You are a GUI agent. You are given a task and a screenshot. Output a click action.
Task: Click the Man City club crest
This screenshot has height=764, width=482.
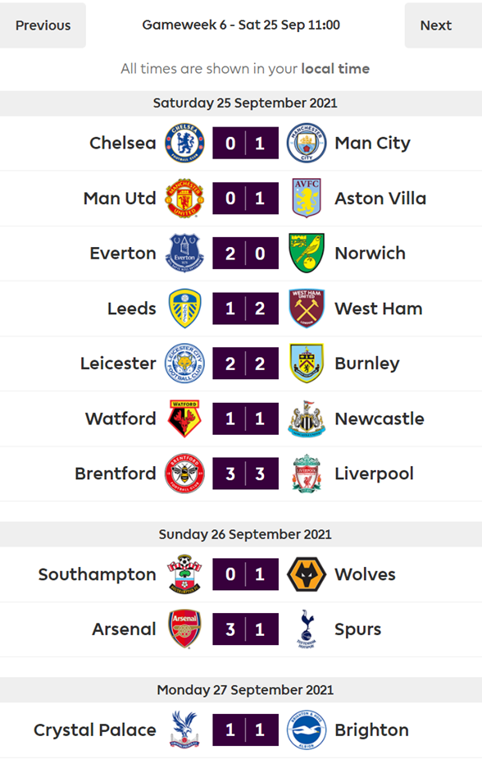(307, 144)
